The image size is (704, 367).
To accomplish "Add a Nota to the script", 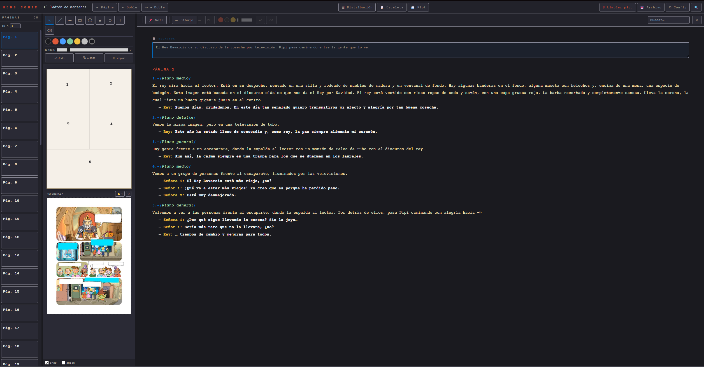I will pos(156,20).
